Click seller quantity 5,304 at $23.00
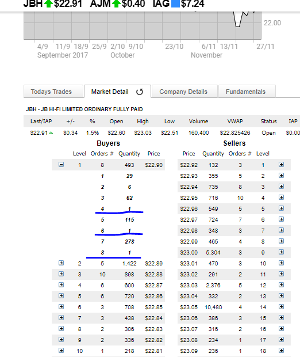Image resolution: width=300 pixels, height=357 pixels. pyautogui.click(x=213, y=253)
